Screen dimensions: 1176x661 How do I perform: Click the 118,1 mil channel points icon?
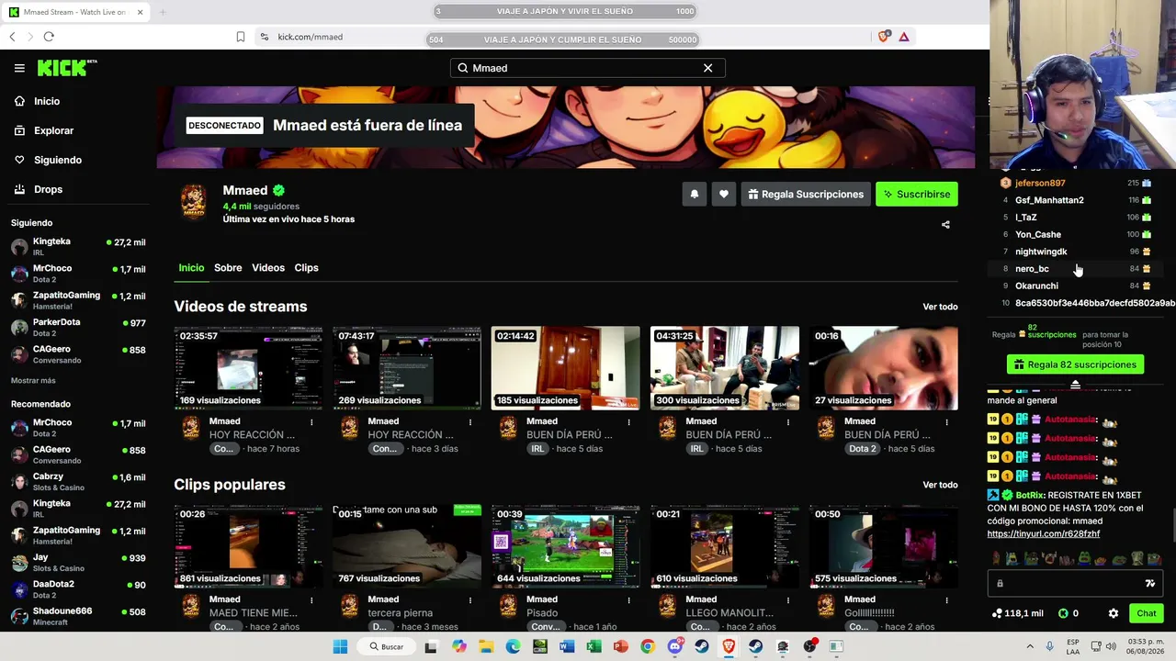998,613
